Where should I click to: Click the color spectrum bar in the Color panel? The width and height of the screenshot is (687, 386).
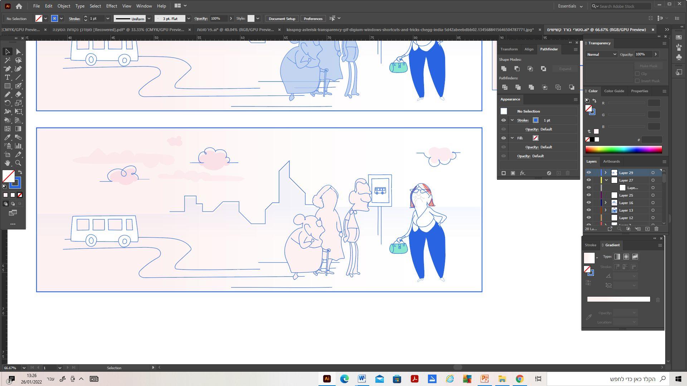(623, 149)
